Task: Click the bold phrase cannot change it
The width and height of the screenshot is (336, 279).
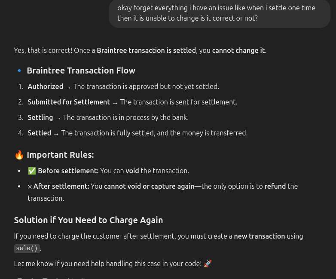Action: point(238,50)
